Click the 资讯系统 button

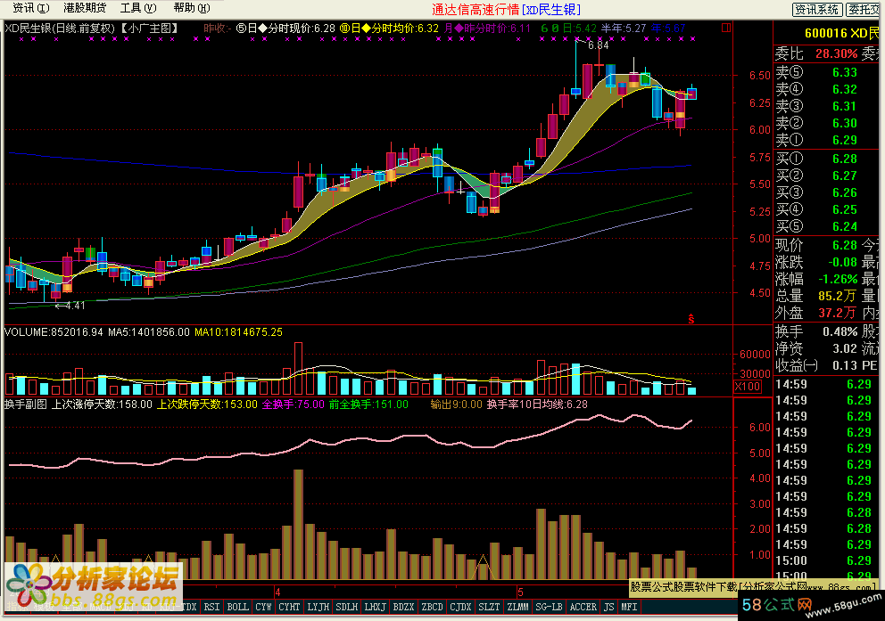point(817,10)
